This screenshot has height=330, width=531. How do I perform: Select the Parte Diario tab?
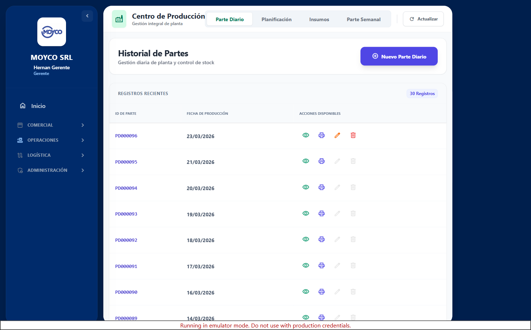pyautogui.click(x=230, y=19)
